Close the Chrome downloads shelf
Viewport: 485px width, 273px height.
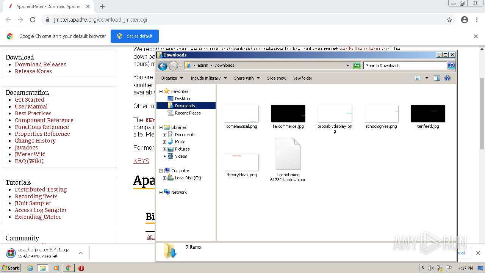pyautogui.click(x=478, y=253)
